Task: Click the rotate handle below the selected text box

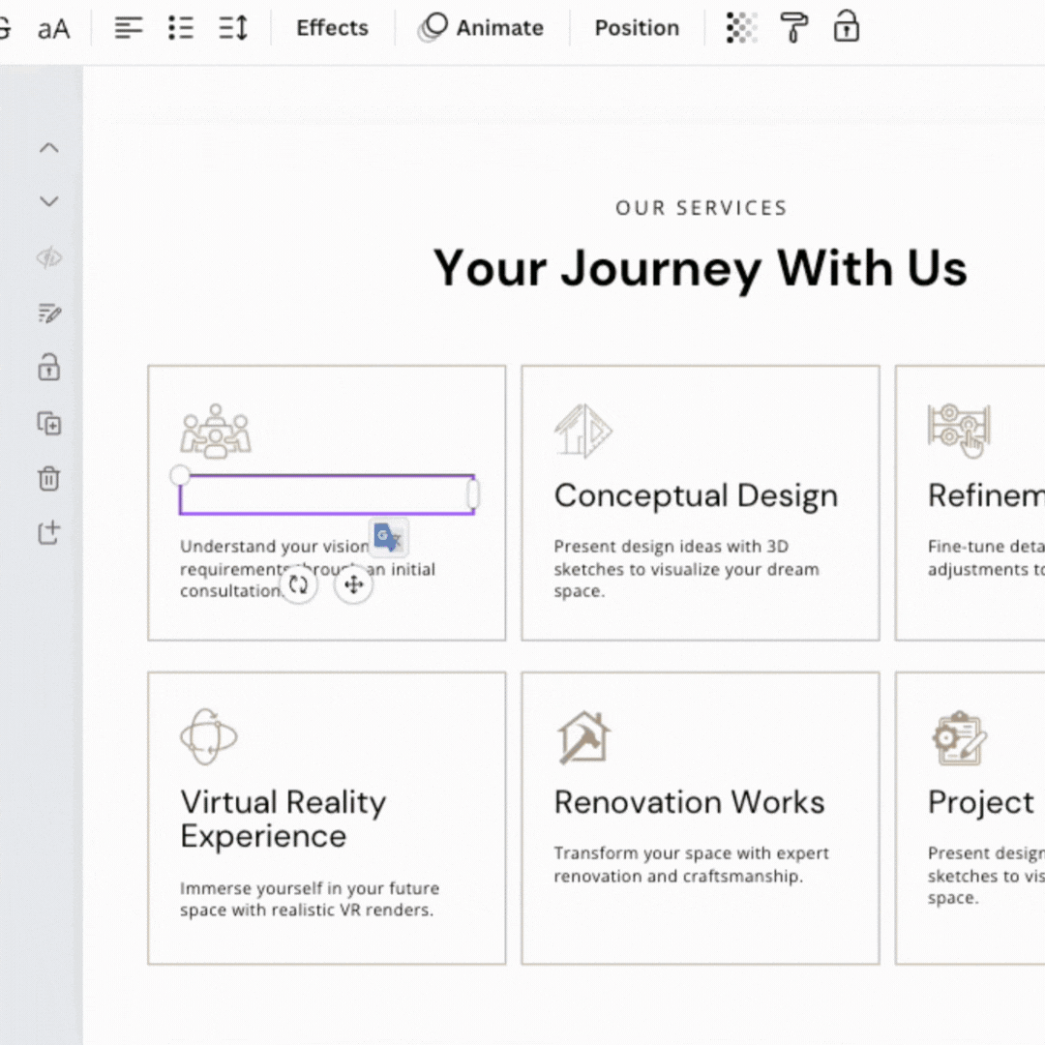Action: (x=298, y=584)
